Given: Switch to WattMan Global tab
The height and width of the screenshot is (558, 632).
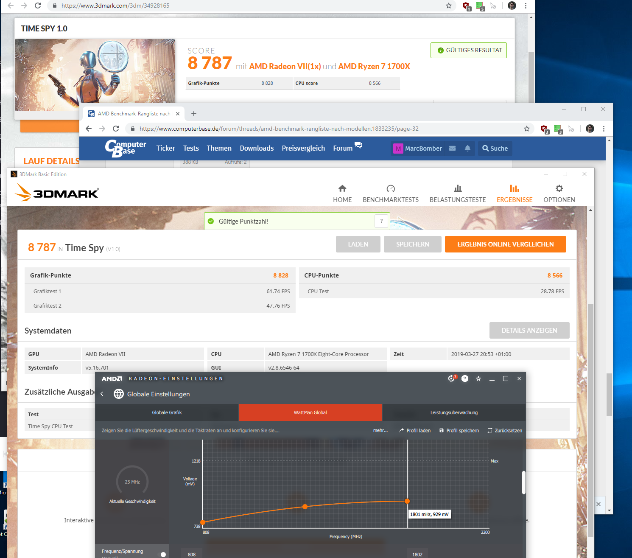Looking at the screenshot, I should (x=310, y=412).
